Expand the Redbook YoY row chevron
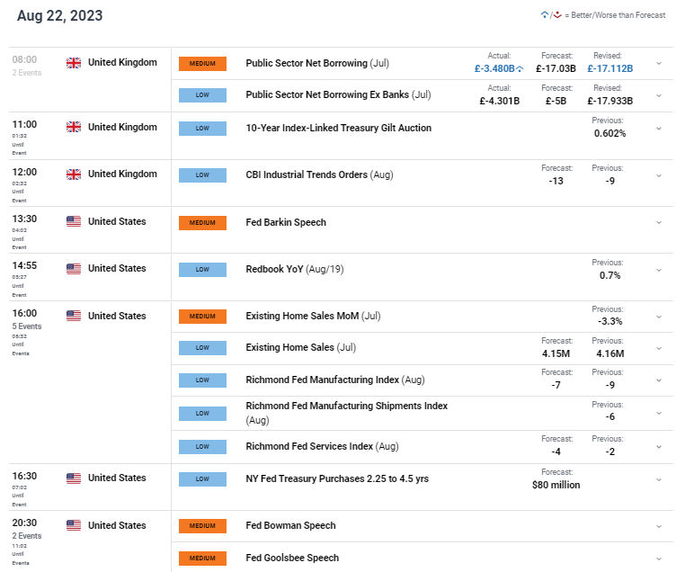This screenshot has width=676, height=572. (x=659, y=270)
